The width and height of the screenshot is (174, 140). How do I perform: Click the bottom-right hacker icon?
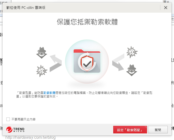[x=132, y=70]
